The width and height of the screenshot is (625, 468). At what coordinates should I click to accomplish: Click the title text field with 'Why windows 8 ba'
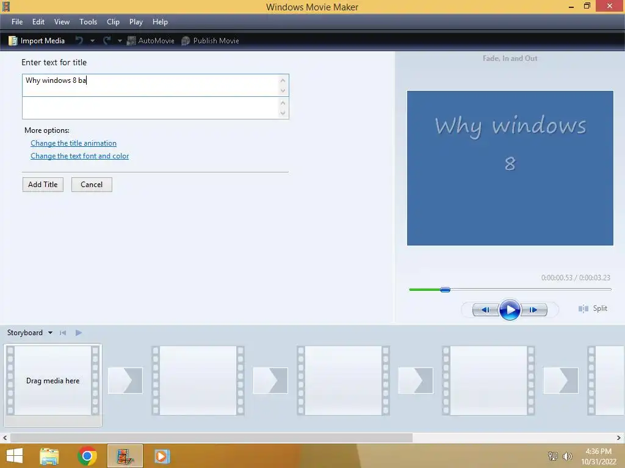tap(151, 85)
